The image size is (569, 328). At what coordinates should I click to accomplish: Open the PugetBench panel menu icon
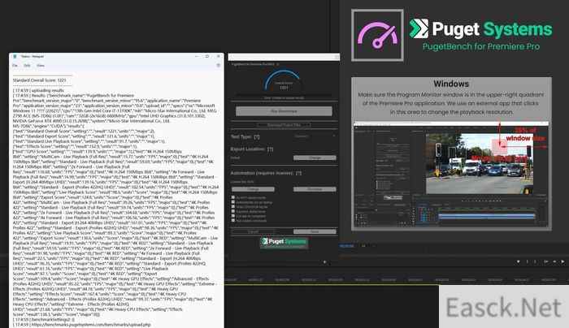pos(278,64)
